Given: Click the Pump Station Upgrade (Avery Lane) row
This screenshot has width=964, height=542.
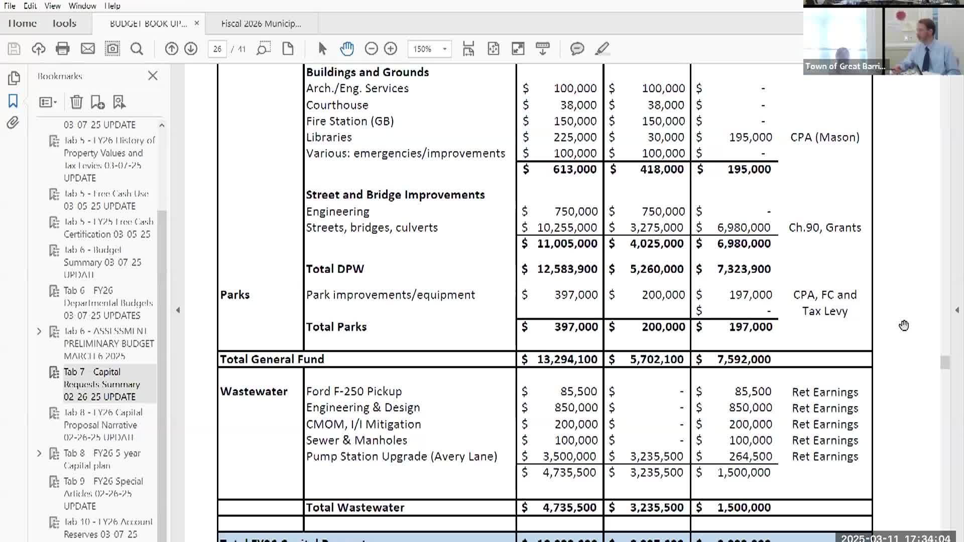Looking at the screenshot, I should tap(402, 457).
